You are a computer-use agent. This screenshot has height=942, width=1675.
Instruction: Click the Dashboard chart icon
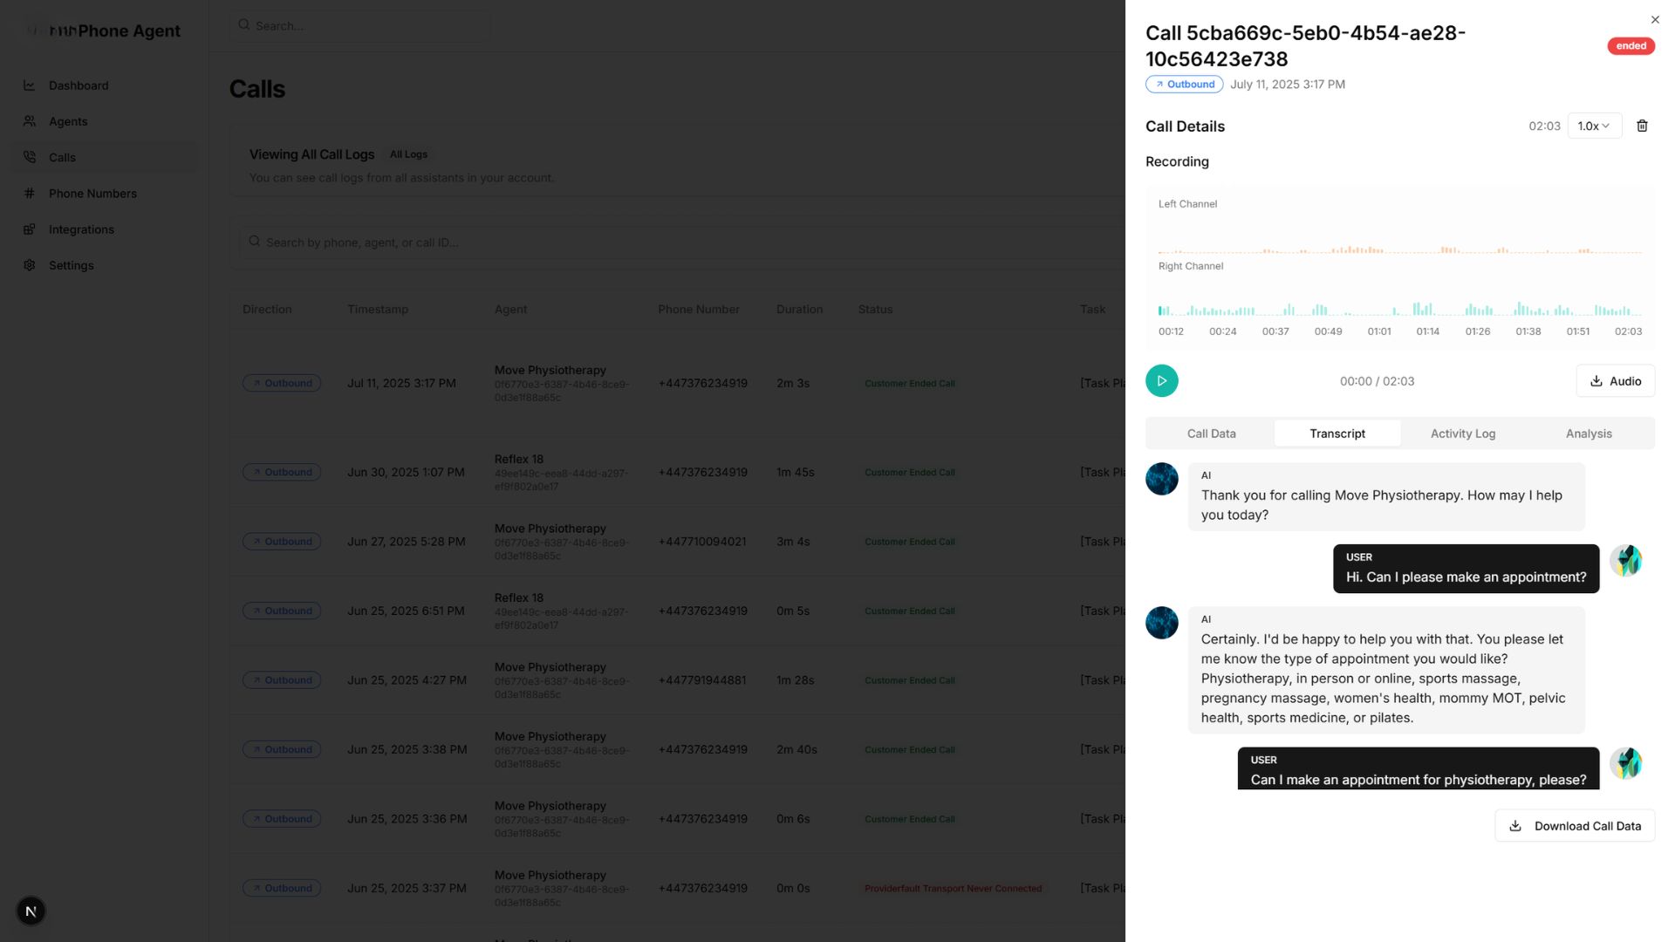click(x=30, y=85)
